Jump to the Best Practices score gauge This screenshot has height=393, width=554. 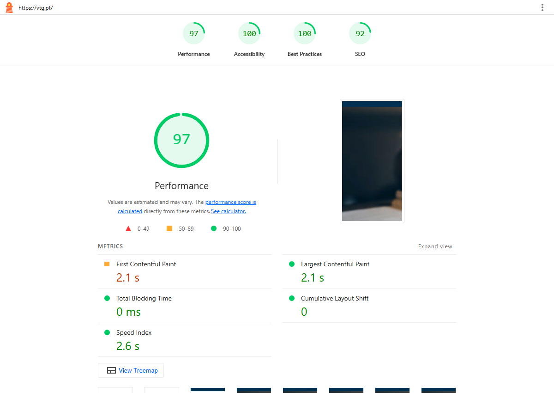pos(305,40)
